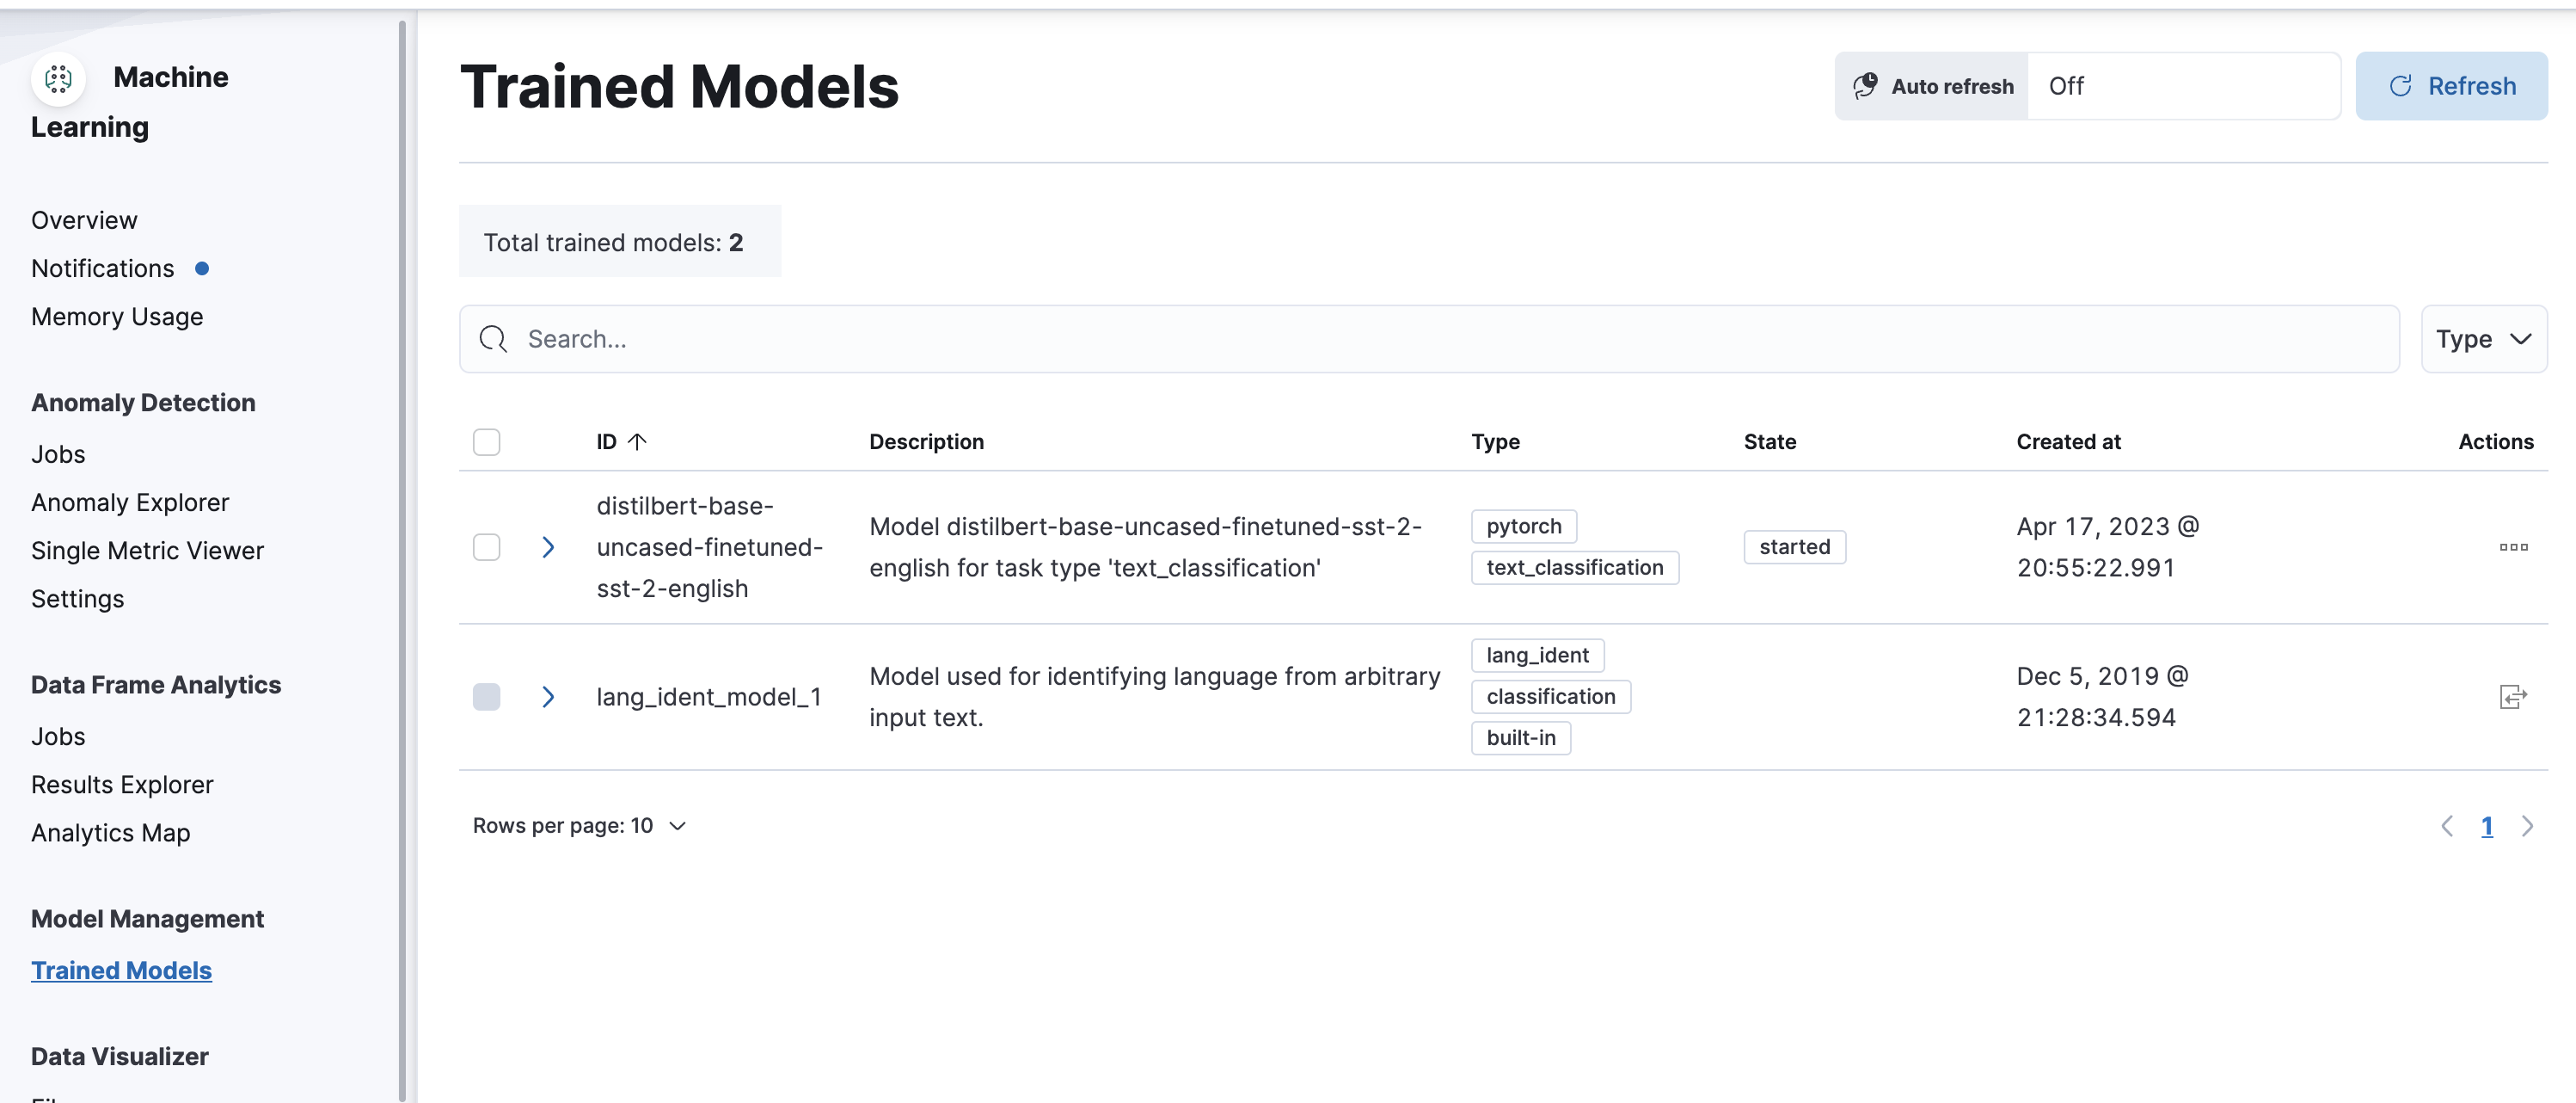Navigate to Memory Usage in sidebar
The height and width of the screenshot is (1103, 2576).
click(117, 317)
